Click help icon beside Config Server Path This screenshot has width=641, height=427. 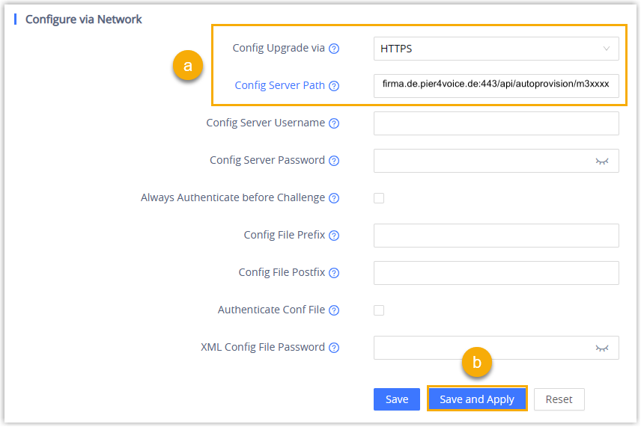coord(334,86)
